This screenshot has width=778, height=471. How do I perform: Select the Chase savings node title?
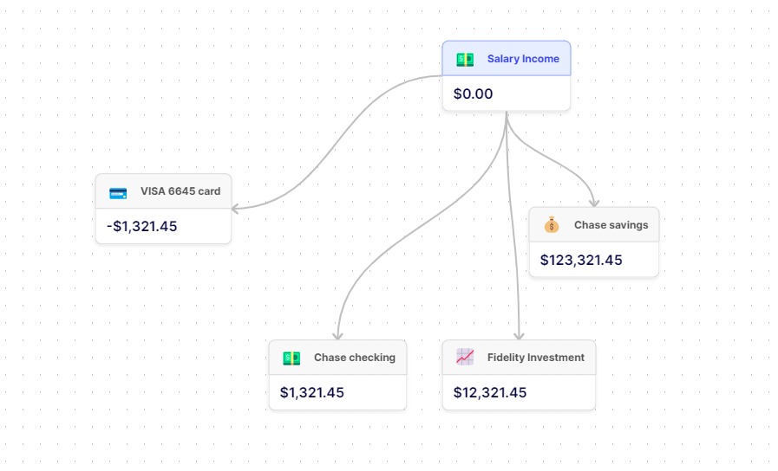(611, 225)
